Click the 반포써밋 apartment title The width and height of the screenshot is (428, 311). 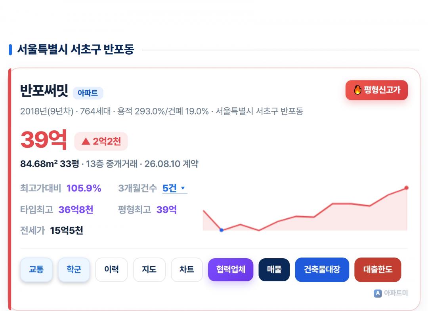point(44,91)
